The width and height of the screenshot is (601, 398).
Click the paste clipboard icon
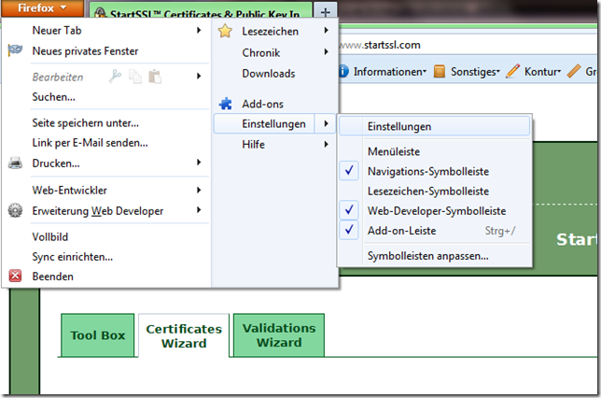point(155,77)
